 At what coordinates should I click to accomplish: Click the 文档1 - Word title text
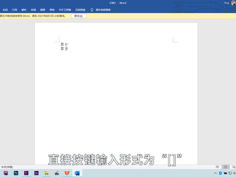pos(118,3)
